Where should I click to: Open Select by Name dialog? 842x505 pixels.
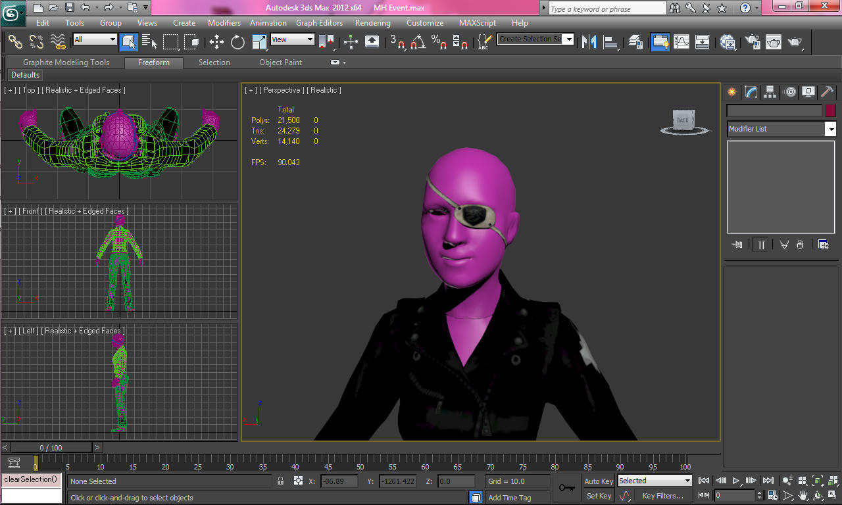(150, 42)
